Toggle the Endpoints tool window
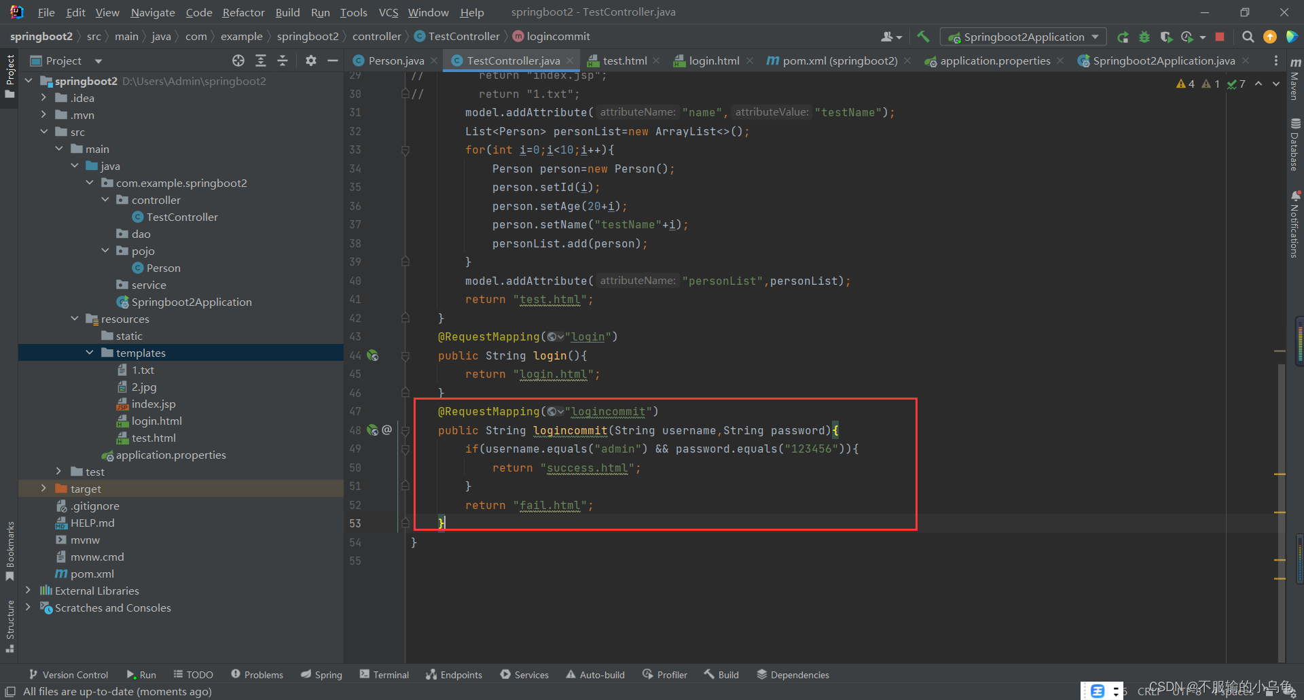 pos(454,674)
